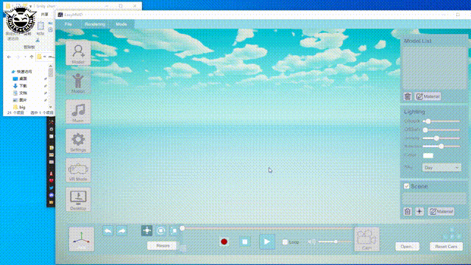Image resolution: width=471 pixels, height=265 pixels.
Task: Start playback with the play button
Action: click(267, 242)
